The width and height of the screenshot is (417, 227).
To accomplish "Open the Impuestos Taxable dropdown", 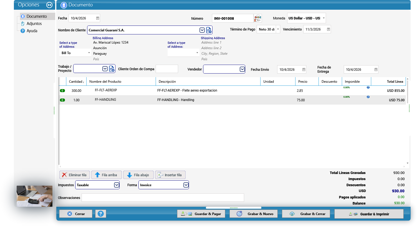I will (117, 185).
